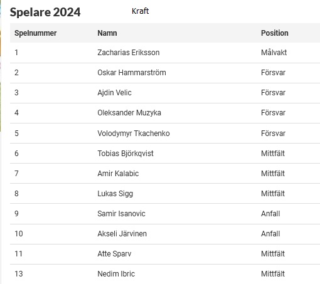The height and width of the screenshot is (284, 320).
Task: Click the Anfall position for Samir Isanovic
Action: click(x=270, y=214)
